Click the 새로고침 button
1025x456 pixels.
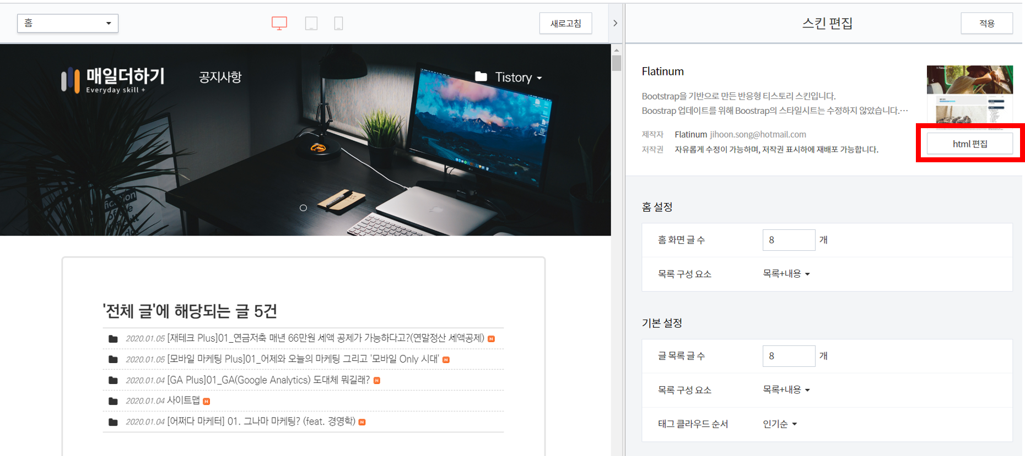pos(565,23)
